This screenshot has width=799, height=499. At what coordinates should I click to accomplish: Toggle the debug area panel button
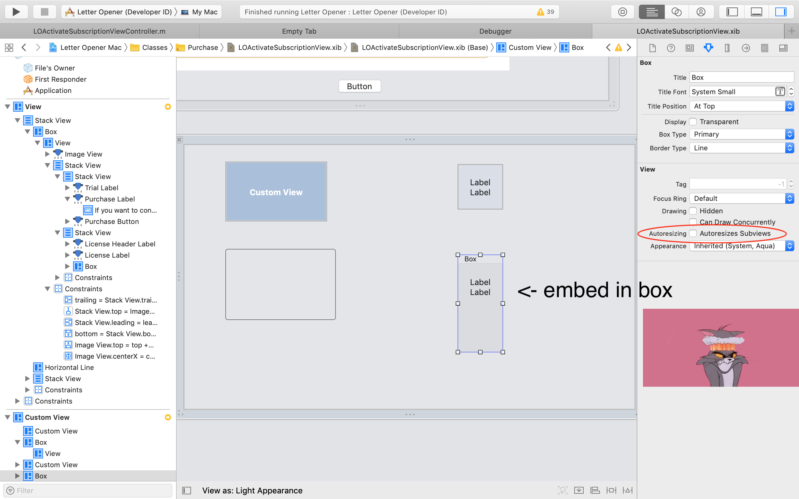pyautogui.click(x=756, y=12)
